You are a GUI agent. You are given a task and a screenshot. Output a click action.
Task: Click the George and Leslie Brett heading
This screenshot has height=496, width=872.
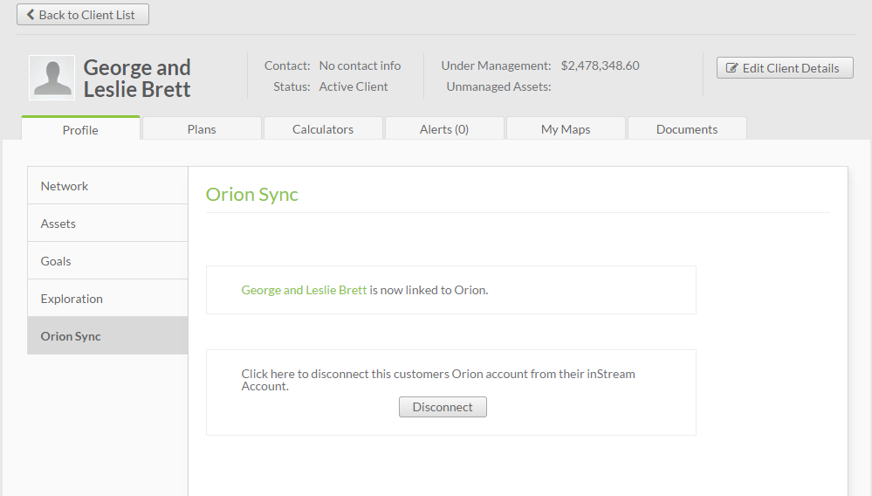pos(137,79)
